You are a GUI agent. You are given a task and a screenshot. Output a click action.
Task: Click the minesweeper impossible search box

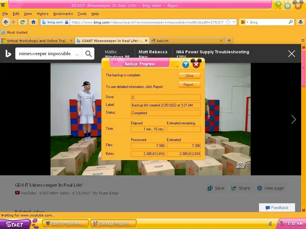48,54
